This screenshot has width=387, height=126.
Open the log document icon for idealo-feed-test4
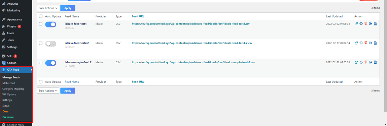pyautogui.click(x=375, y=24)
